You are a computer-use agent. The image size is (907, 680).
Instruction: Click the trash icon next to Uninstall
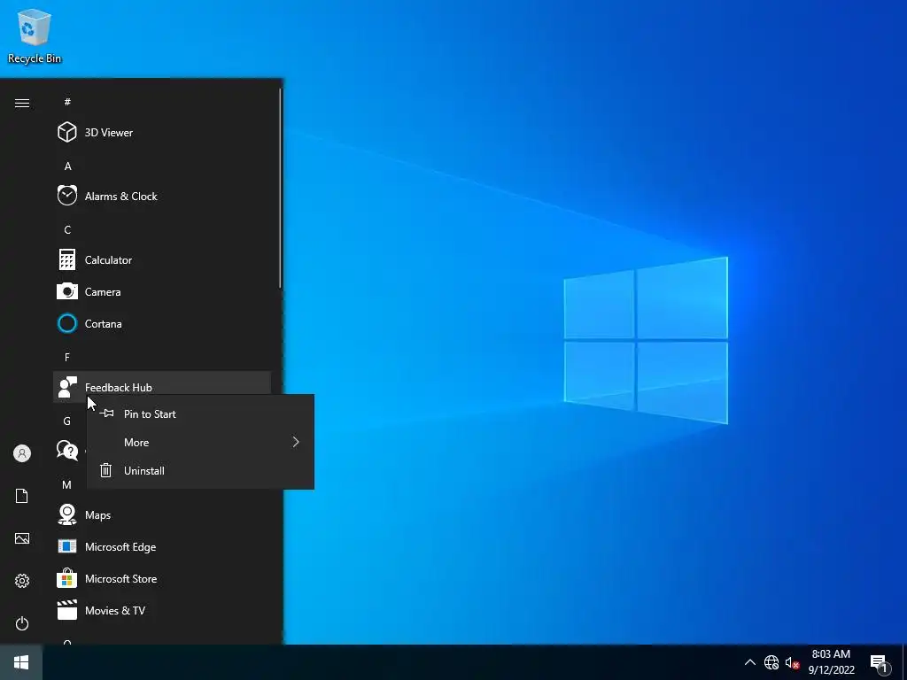106,471
